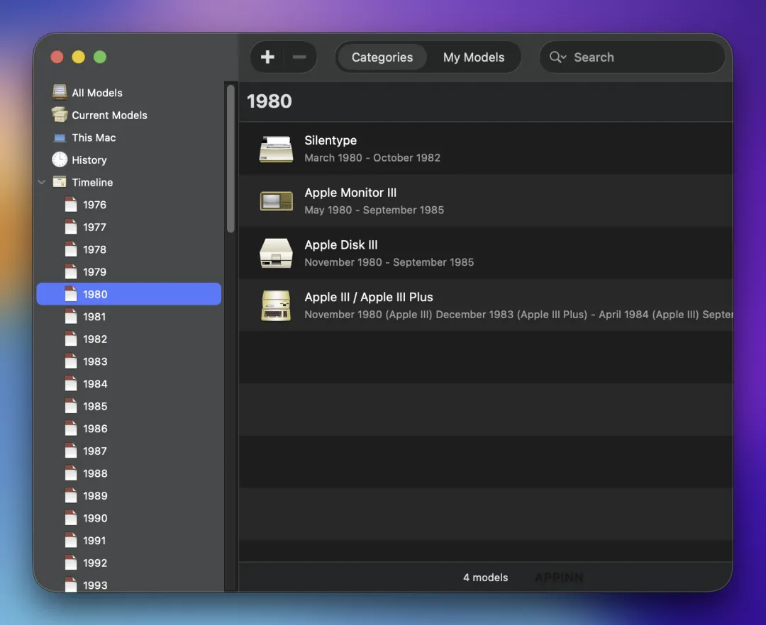
Task: Click the 1976 page icon
Action: tap(71, 204)
